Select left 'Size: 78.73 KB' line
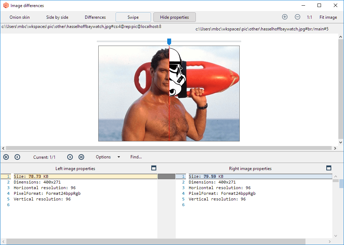 pos(85,176)
